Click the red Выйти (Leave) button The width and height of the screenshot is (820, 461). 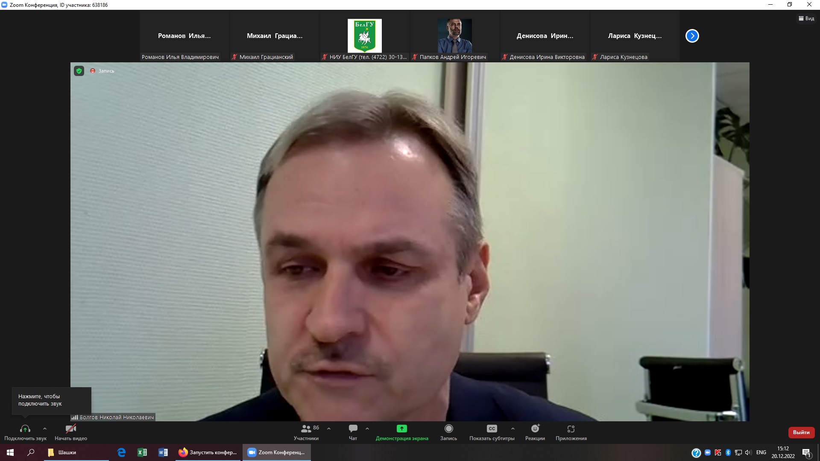coord(801,432)
